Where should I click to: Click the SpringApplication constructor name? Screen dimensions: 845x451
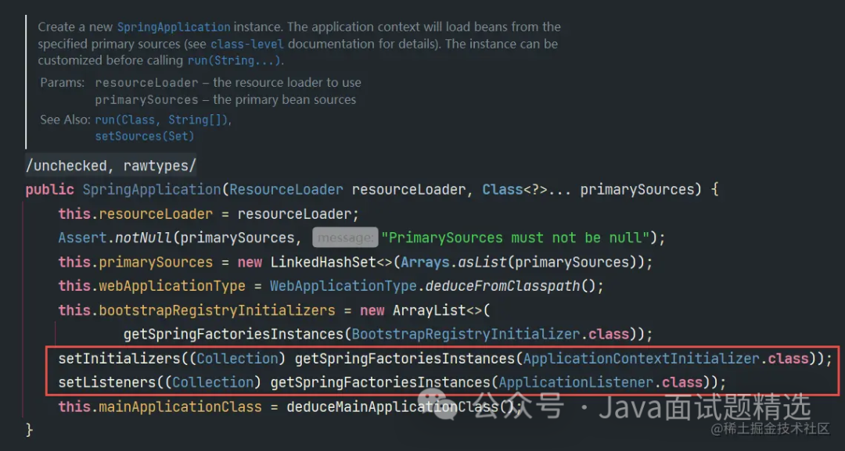[152, 189]
